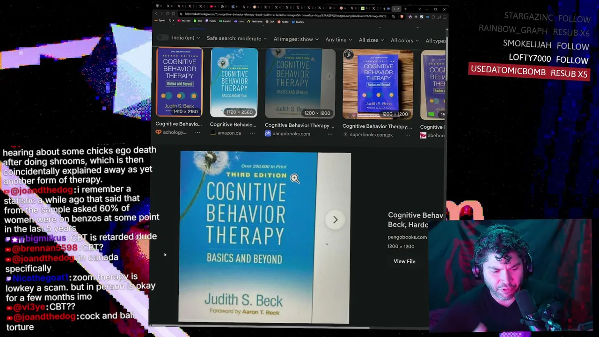The image size is (599, 337).
Task: Open the Any time filter dropdown
Action: coord(338,39)
